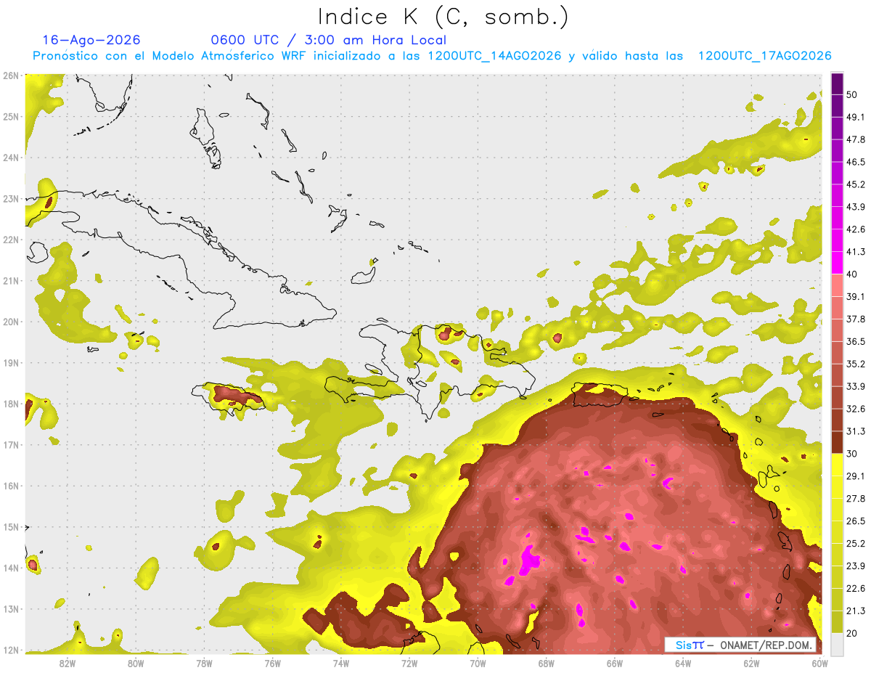
Task: Click the color bar label "46.5"
Action: [x=856, y=162]
